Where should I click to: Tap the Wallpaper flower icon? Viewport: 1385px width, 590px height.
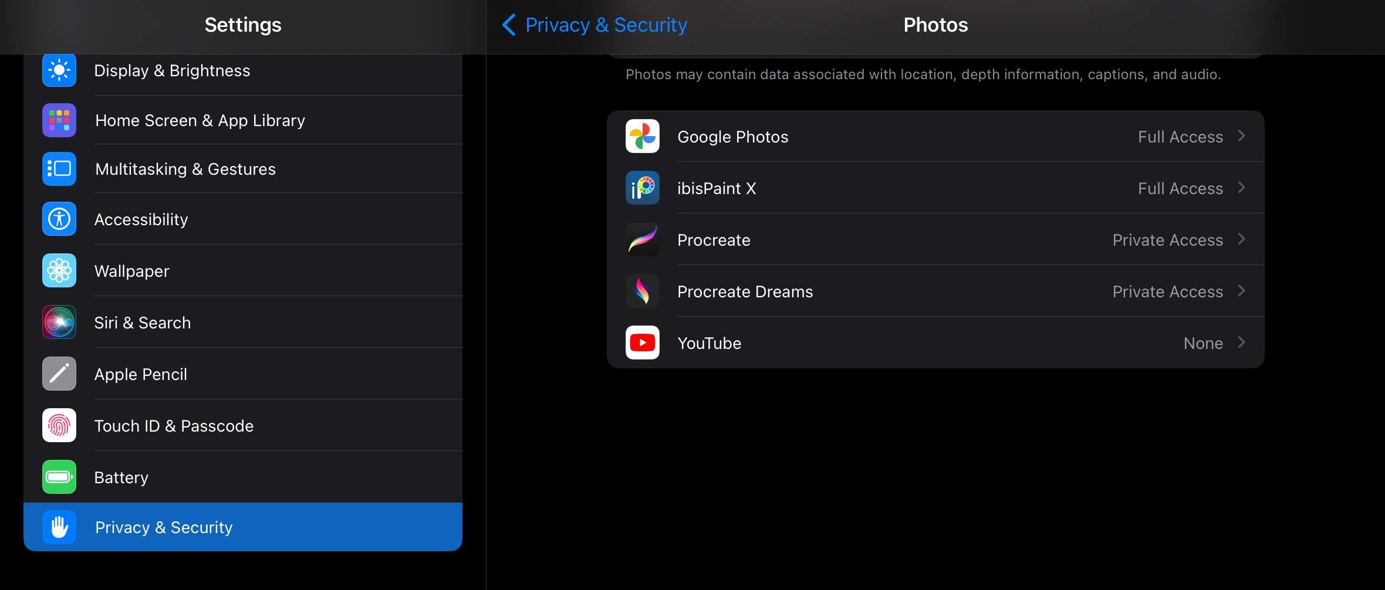coord(59,270)
